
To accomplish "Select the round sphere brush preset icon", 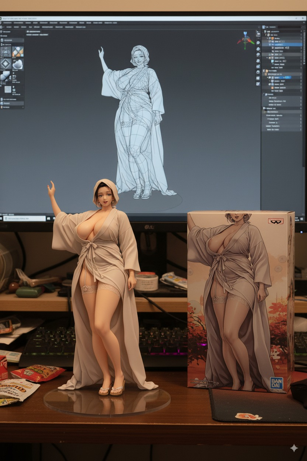I will point(17,65).
